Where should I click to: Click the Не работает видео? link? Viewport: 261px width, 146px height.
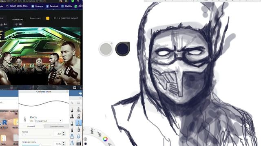66,18
